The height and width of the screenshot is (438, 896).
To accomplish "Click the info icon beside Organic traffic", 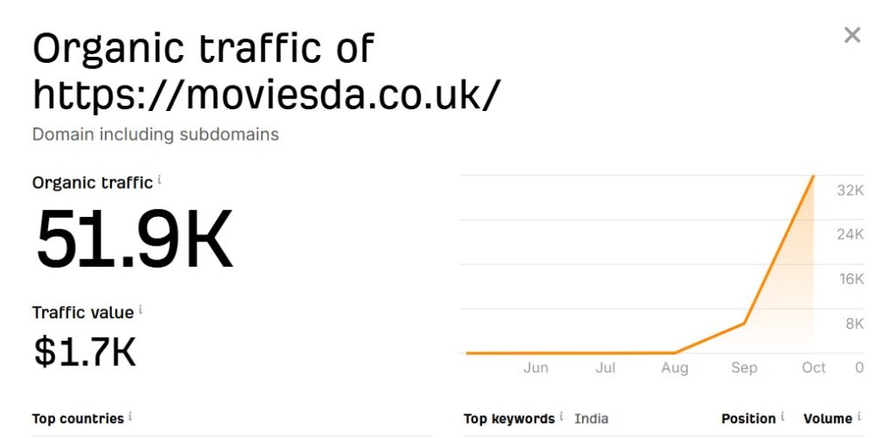I will click(x=159, y=182).
